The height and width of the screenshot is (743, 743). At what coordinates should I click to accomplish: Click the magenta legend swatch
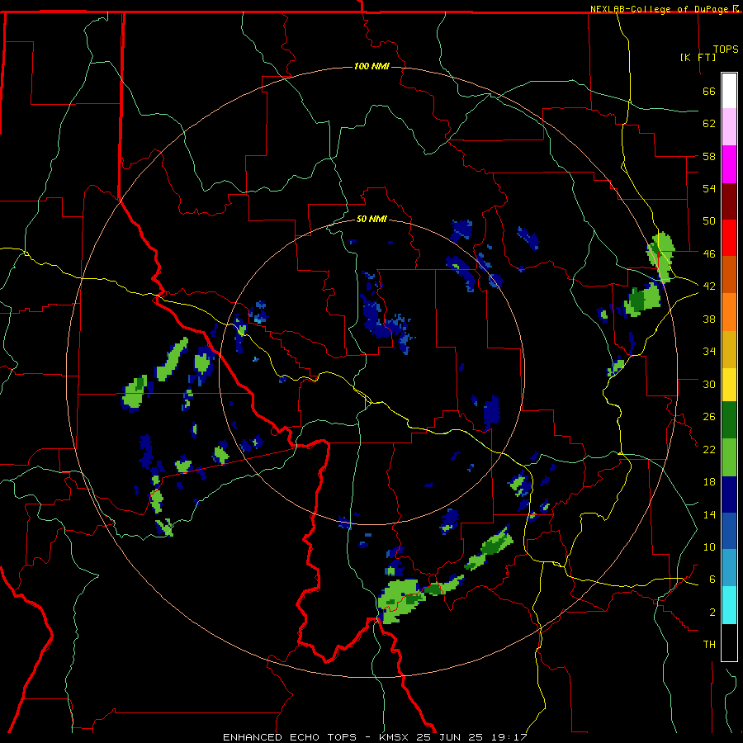(729, 164)
